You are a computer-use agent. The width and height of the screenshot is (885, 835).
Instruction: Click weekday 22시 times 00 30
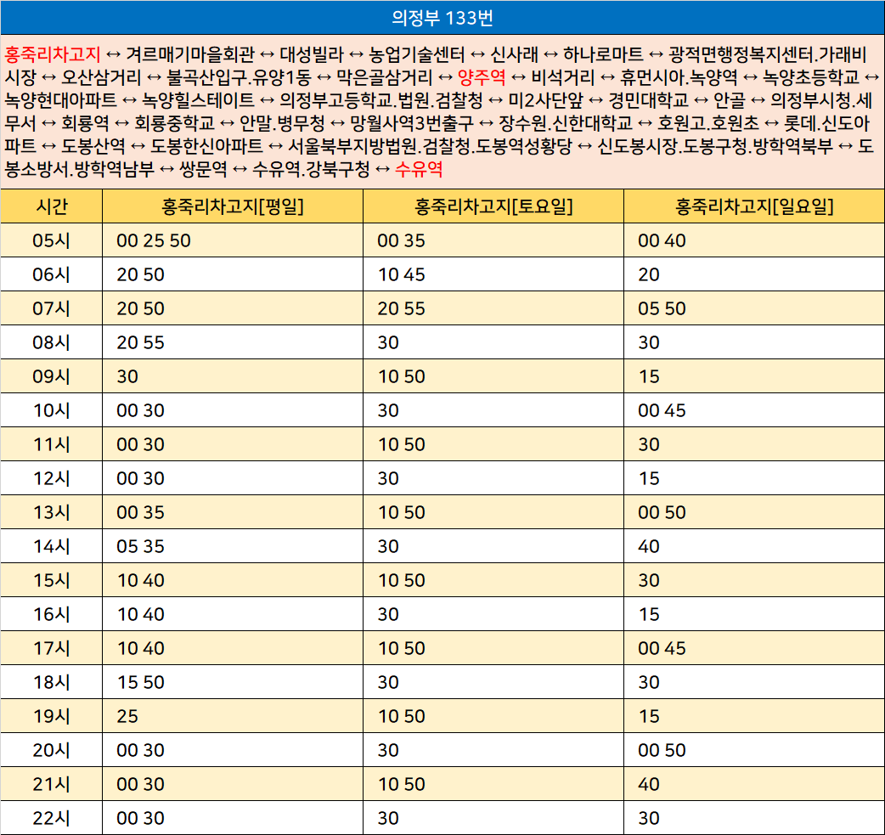(140, 818)
